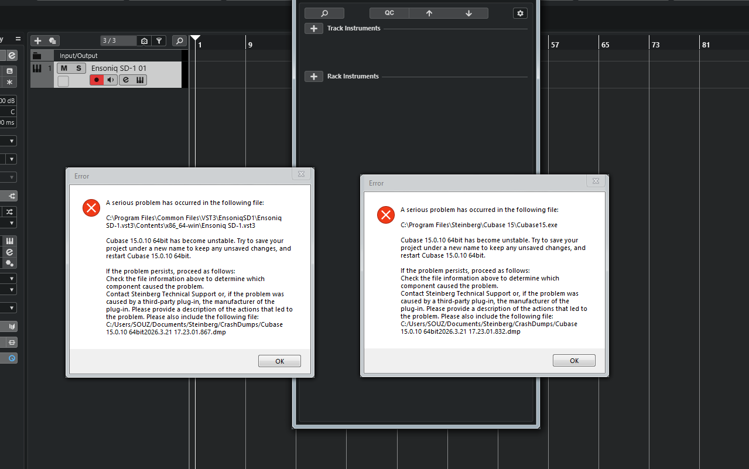Click bar 65 on the timeline ruler
749x469 pixels.
[x=605, y=44]
